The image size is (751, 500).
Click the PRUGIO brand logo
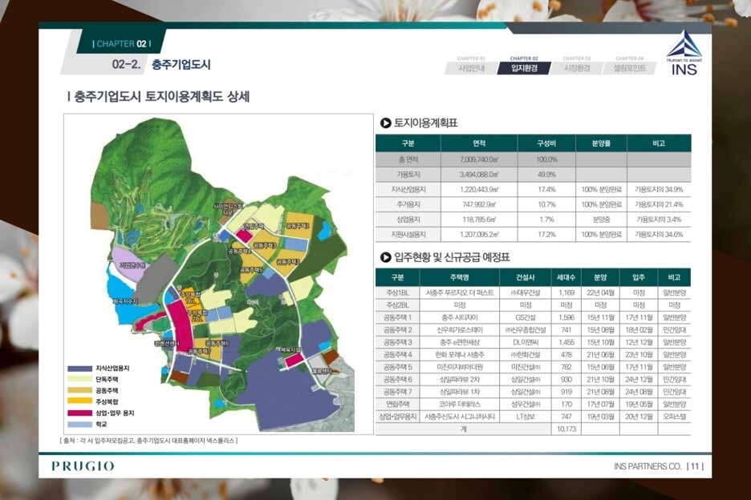83,466
